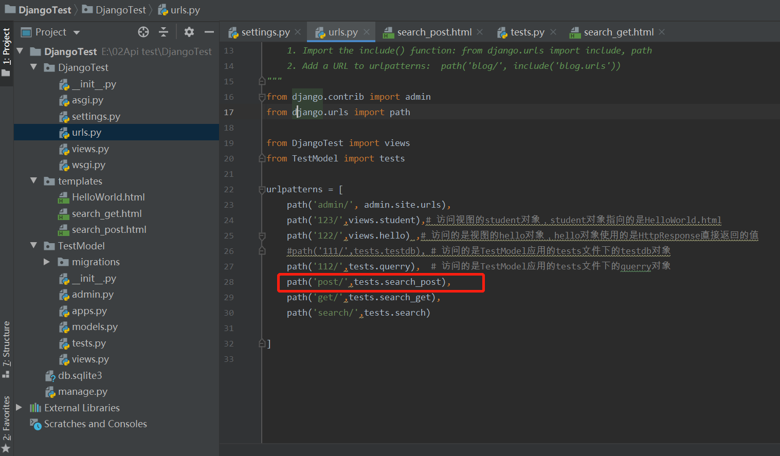The image size is (780, 456).
Task: Select urls.py in project tree
Action: click(x=86, y=132)
